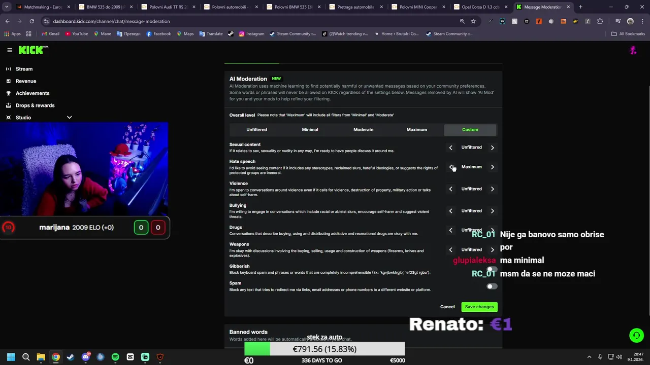Image resolution: width=650 pixels, height=365 pixels.
Task: Lower the Weapons filter level
Action: click(x=450, y=249)
